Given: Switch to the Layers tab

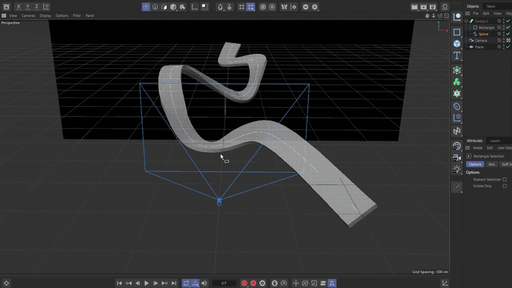Looking at the screenshot, I should point(495,141).
